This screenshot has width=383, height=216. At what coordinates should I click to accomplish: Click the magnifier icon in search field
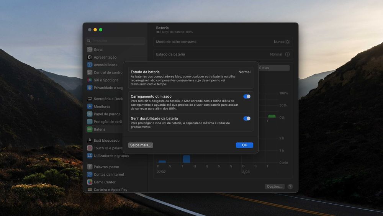(x=89, y=41)
